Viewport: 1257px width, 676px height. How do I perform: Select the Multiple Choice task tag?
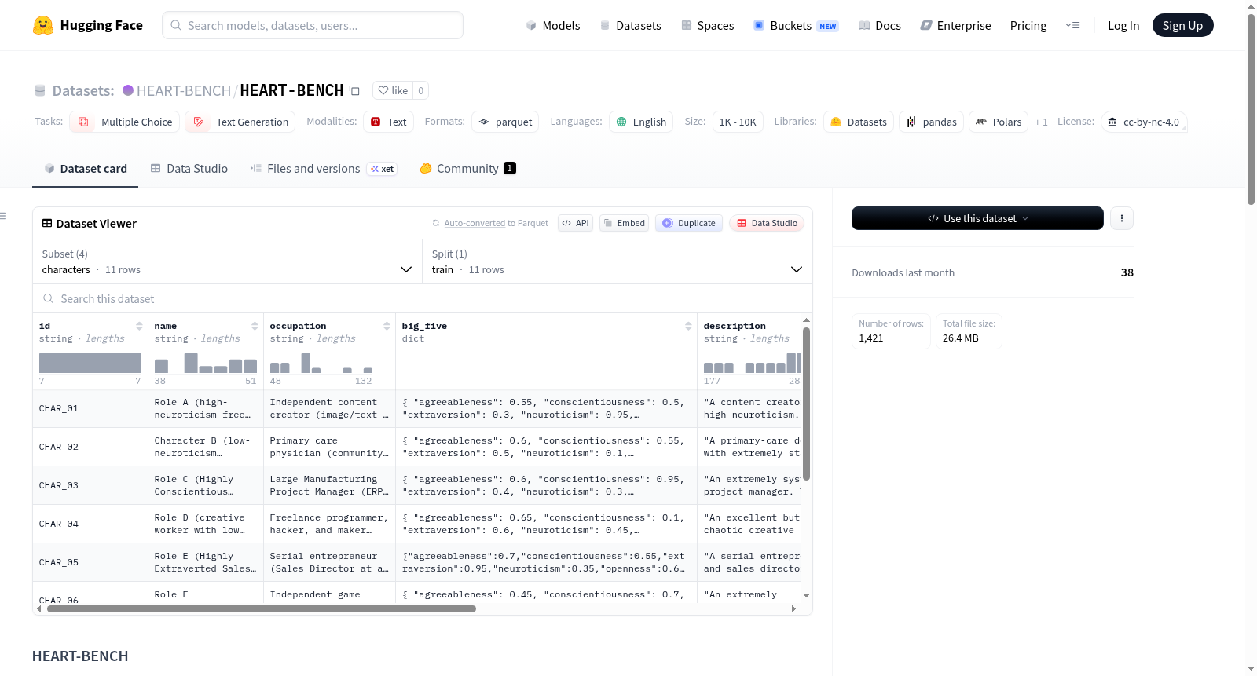[124, 122]
